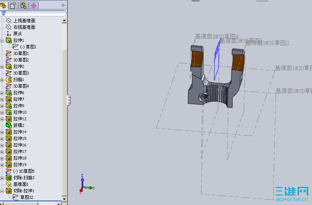
Task: Click the panel collapse handle on splitter
Action: (69, 100)
